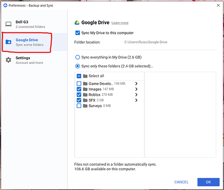The height and width of the screenshot is (190, 224).
Task: Expand the SFX folder chevron
Action: (136, 100)
